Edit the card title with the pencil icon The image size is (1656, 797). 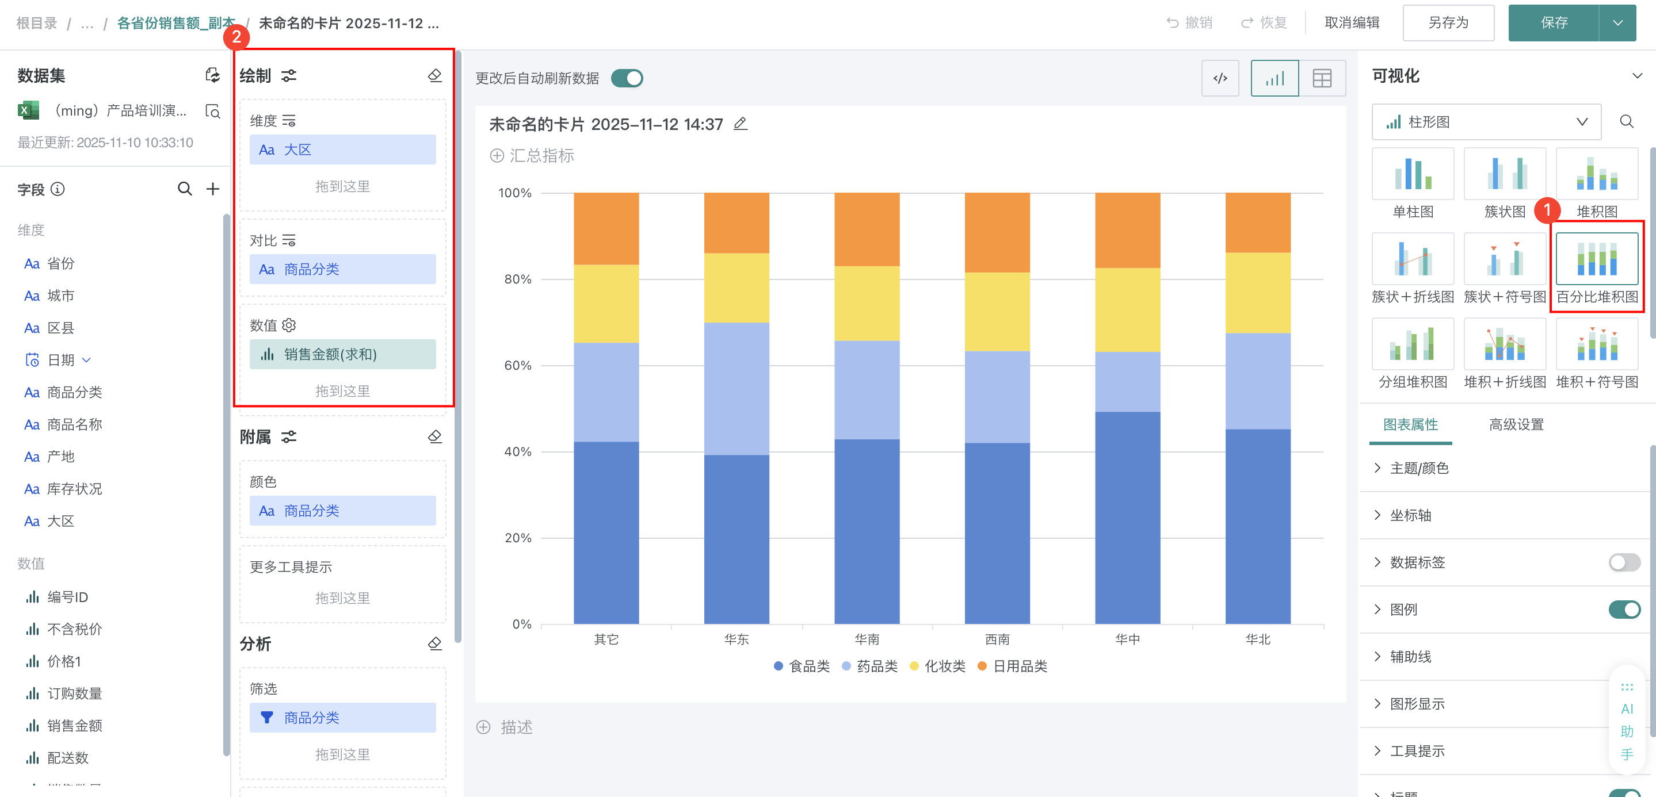[x=741, y=124]
